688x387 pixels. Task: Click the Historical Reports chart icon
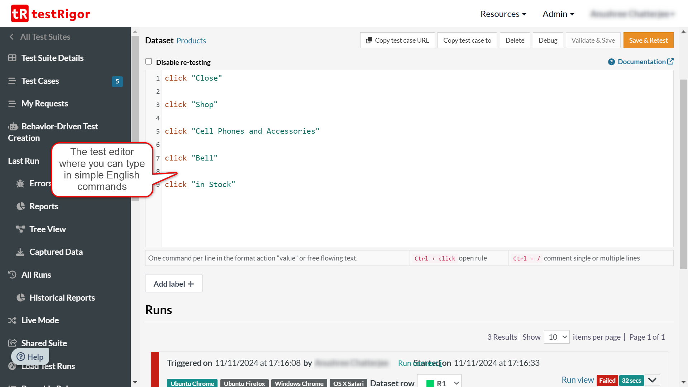(21, 298)
